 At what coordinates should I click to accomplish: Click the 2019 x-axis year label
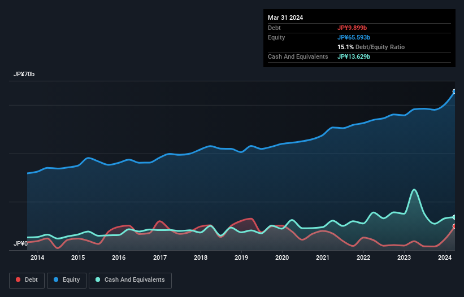click(x=241, y=258)
